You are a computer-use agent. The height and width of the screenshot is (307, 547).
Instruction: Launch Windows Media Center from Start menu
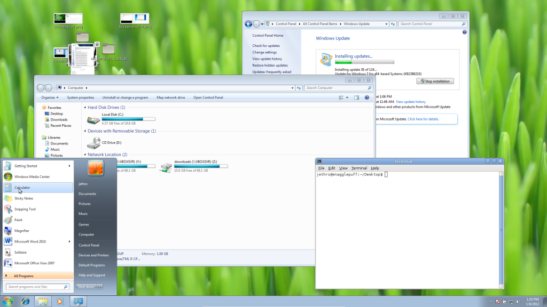click(38, 177)
